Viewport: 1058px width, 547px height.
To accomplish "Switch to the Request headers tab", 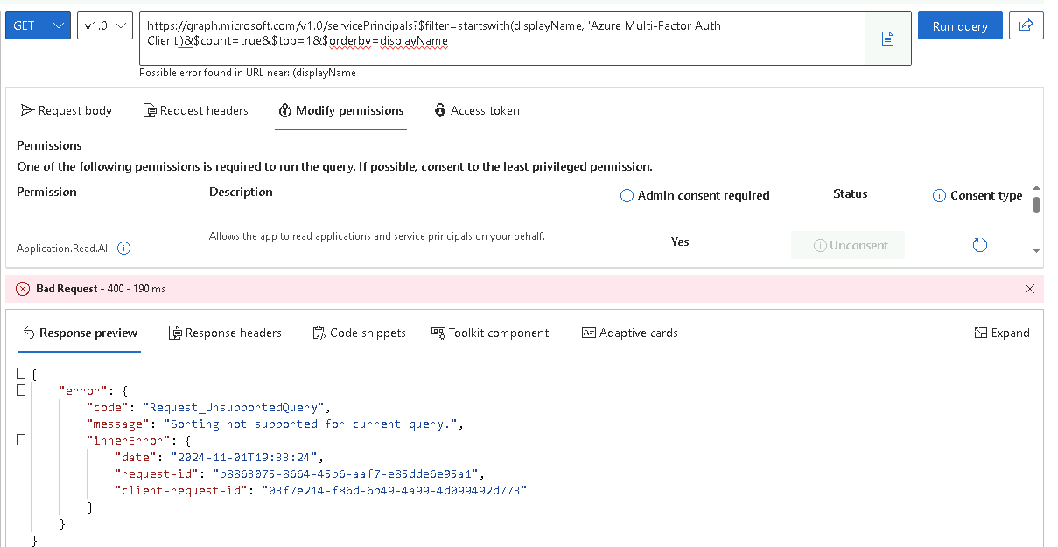I will pos(197,110).
